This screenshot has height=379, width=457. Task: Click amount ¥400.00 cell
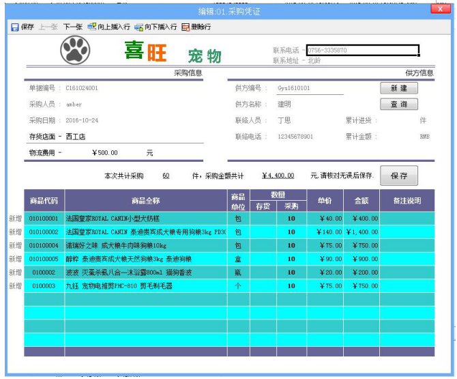point(362,219)
